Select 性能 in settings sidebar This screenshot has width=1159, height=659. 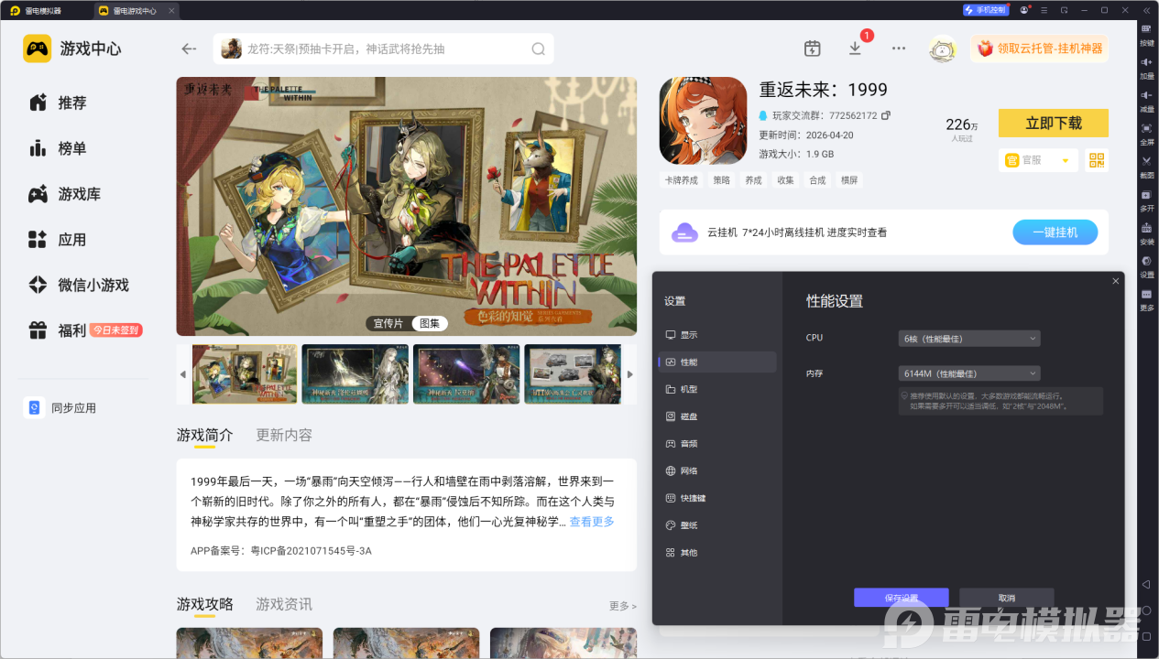coord(717,362)
